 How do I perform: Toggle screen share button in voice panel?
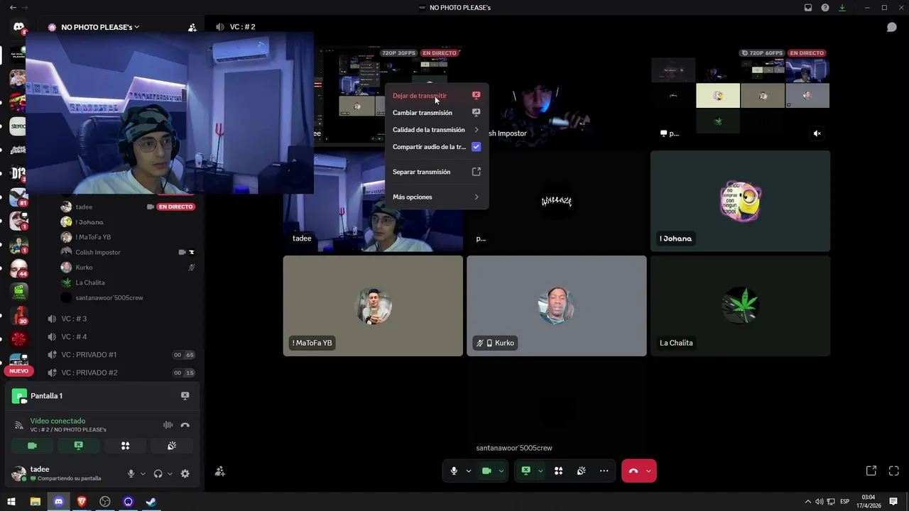78,446
